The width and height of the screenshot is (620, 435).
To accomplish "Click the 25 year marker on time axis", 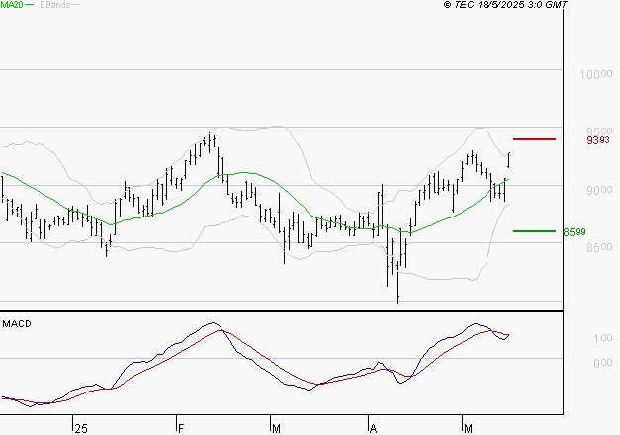I will click(81, 429).
